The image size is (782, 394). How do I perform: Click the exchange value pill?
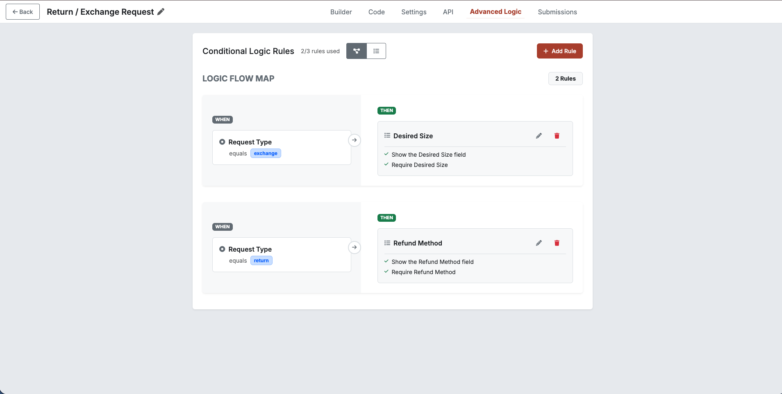tap(265, 153)
